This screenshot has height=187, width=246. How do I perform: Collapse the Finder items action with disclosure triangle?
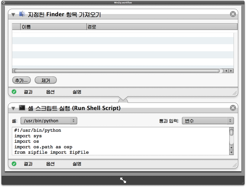[13, 14]
